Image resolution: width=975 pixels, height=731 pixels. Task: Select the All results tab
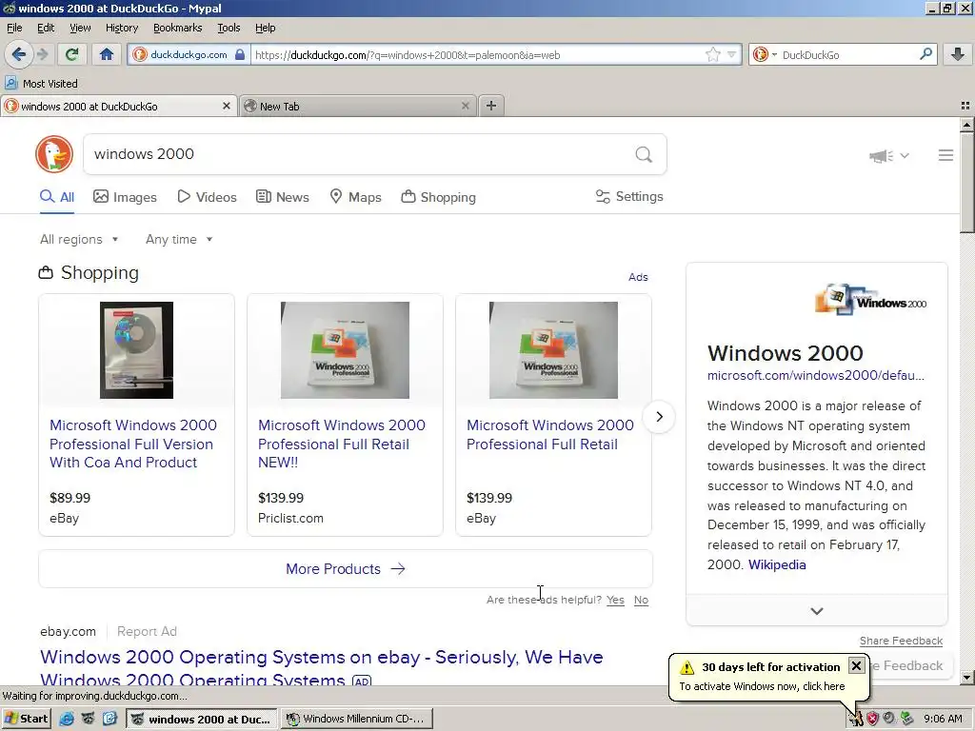(x=57, y=197)
